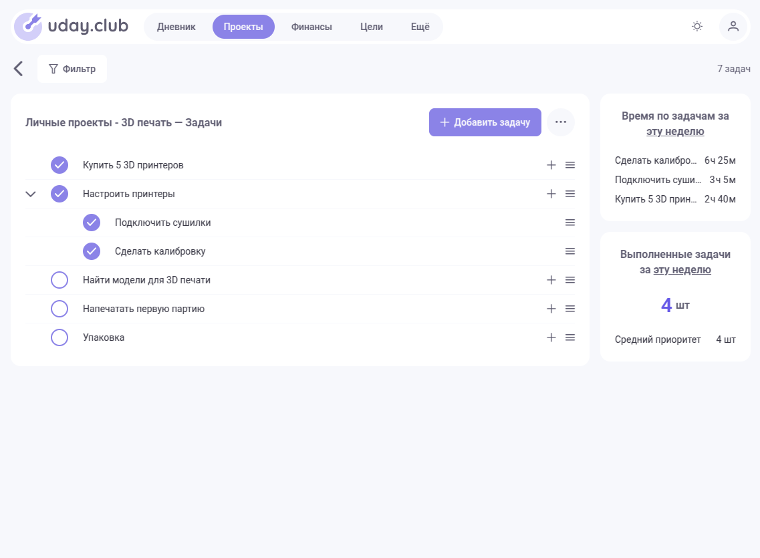Click drag handle of Упаковка
The width and height of the screenshot is (760, 558).
tap(570, 337)
